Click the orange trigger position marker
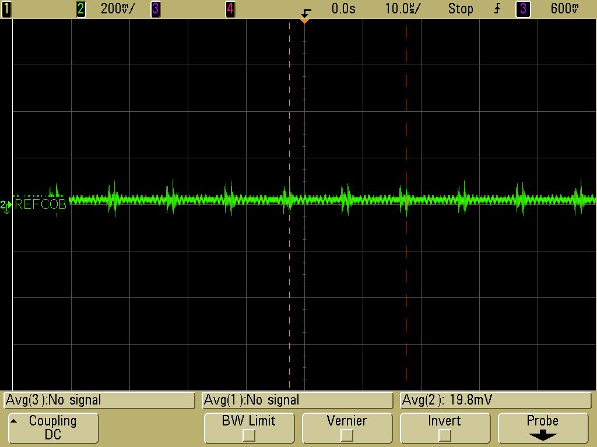The height and width of the screenshot is (447, 597). 304,21
